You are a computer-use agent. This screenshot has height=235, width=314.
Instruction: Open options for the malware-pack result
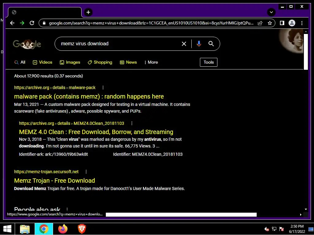tap(103, 88)
